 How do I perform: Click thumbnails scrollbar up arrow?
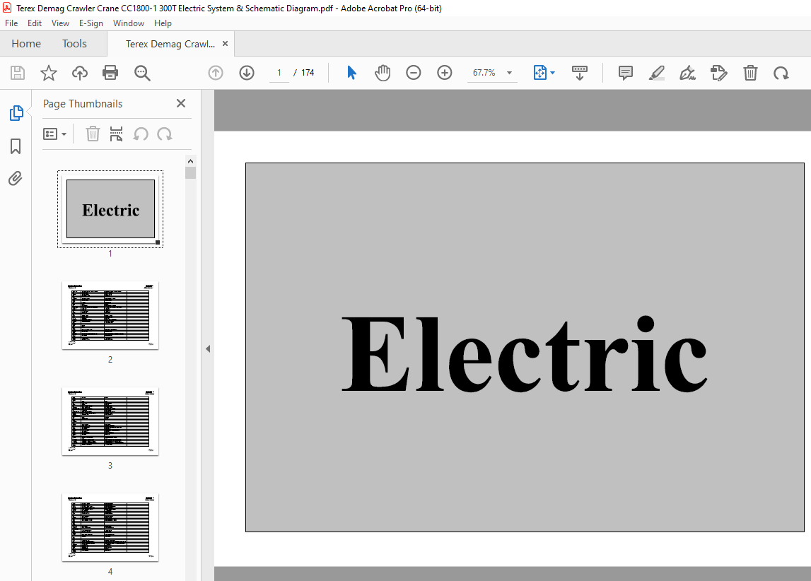click(x=190, y=160)
